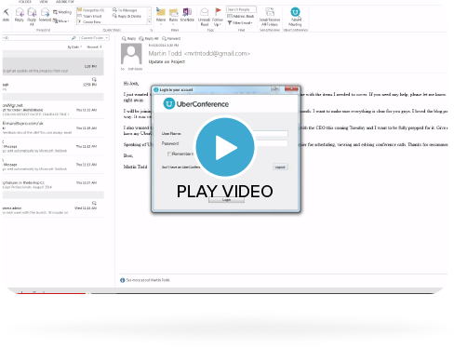Viewport: 454px width, 348px height.
Task: Expand the Quick Steps gallery
Action: point(149,22)
